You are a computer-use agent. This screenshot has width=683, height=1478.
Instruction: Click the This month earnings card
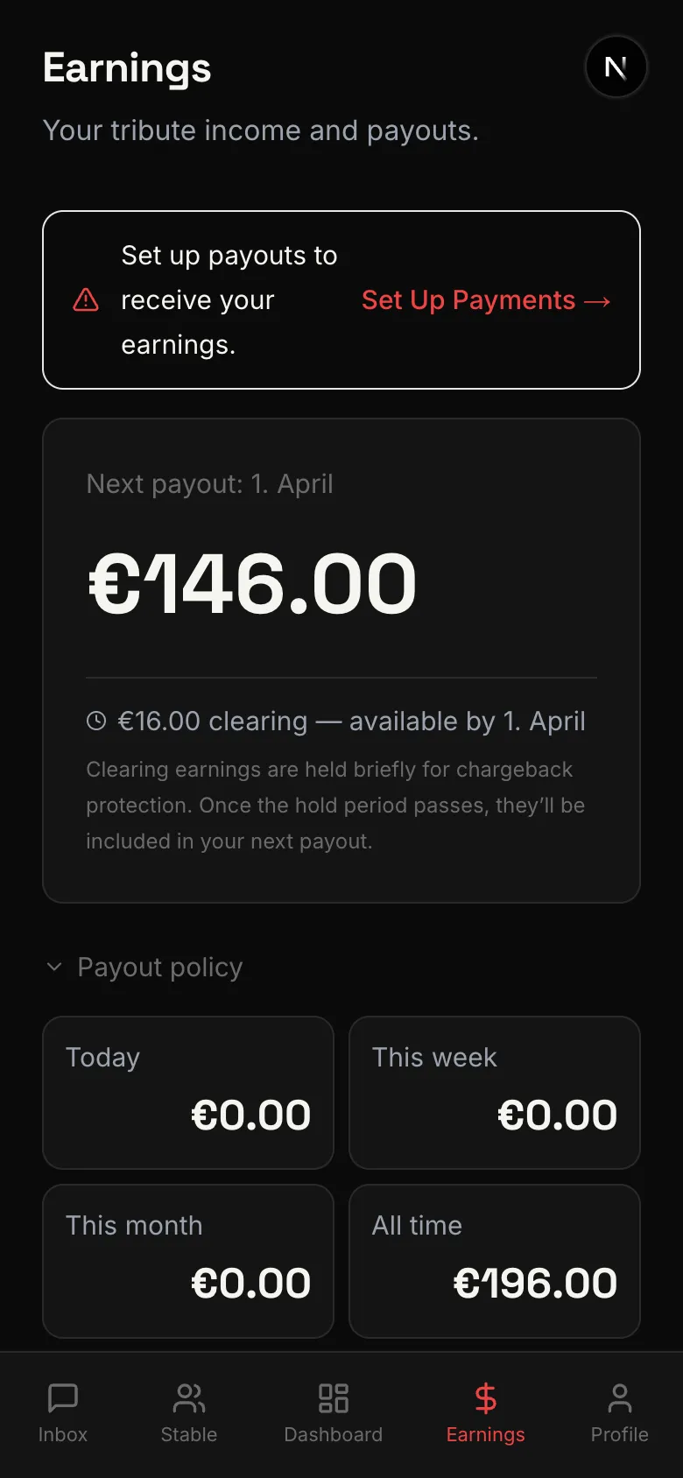tap(187, 1261)
